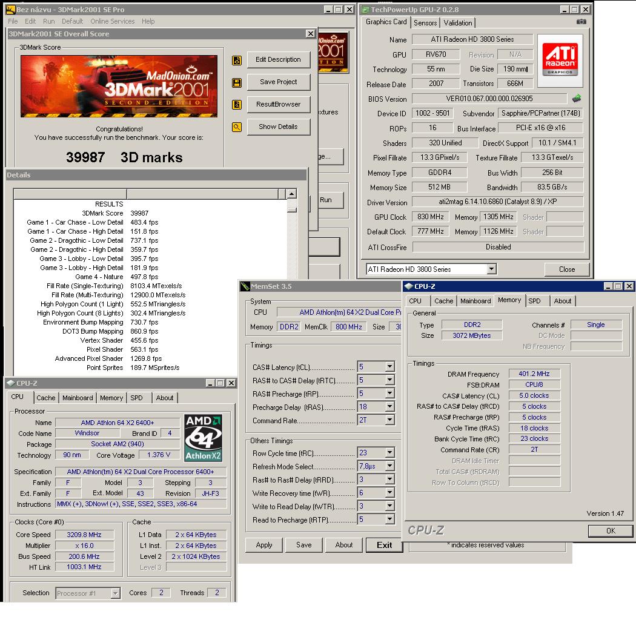The image size is (636, 620).
Task: Close the 3DMark2001 SE Overall Score dialog
Action: tap(311, 34)
